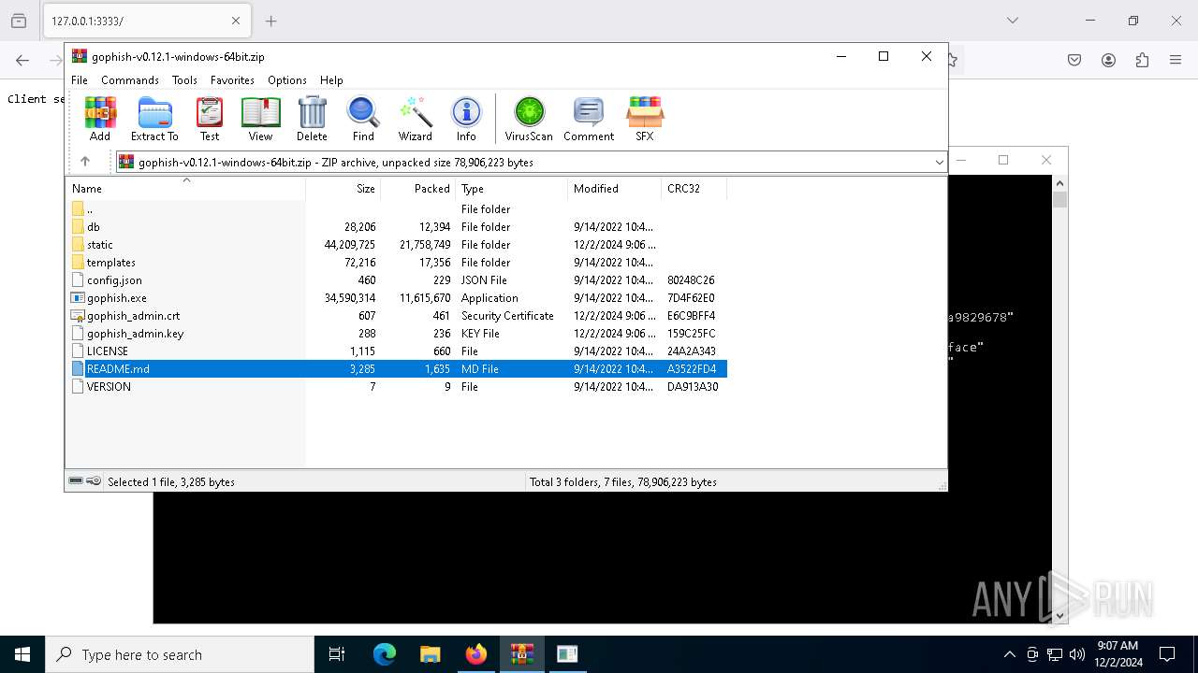This screenshot has height=673, width=1198.
Task: Click the browser account icon
Action: pyautogui.click(x=1108, y=60)
